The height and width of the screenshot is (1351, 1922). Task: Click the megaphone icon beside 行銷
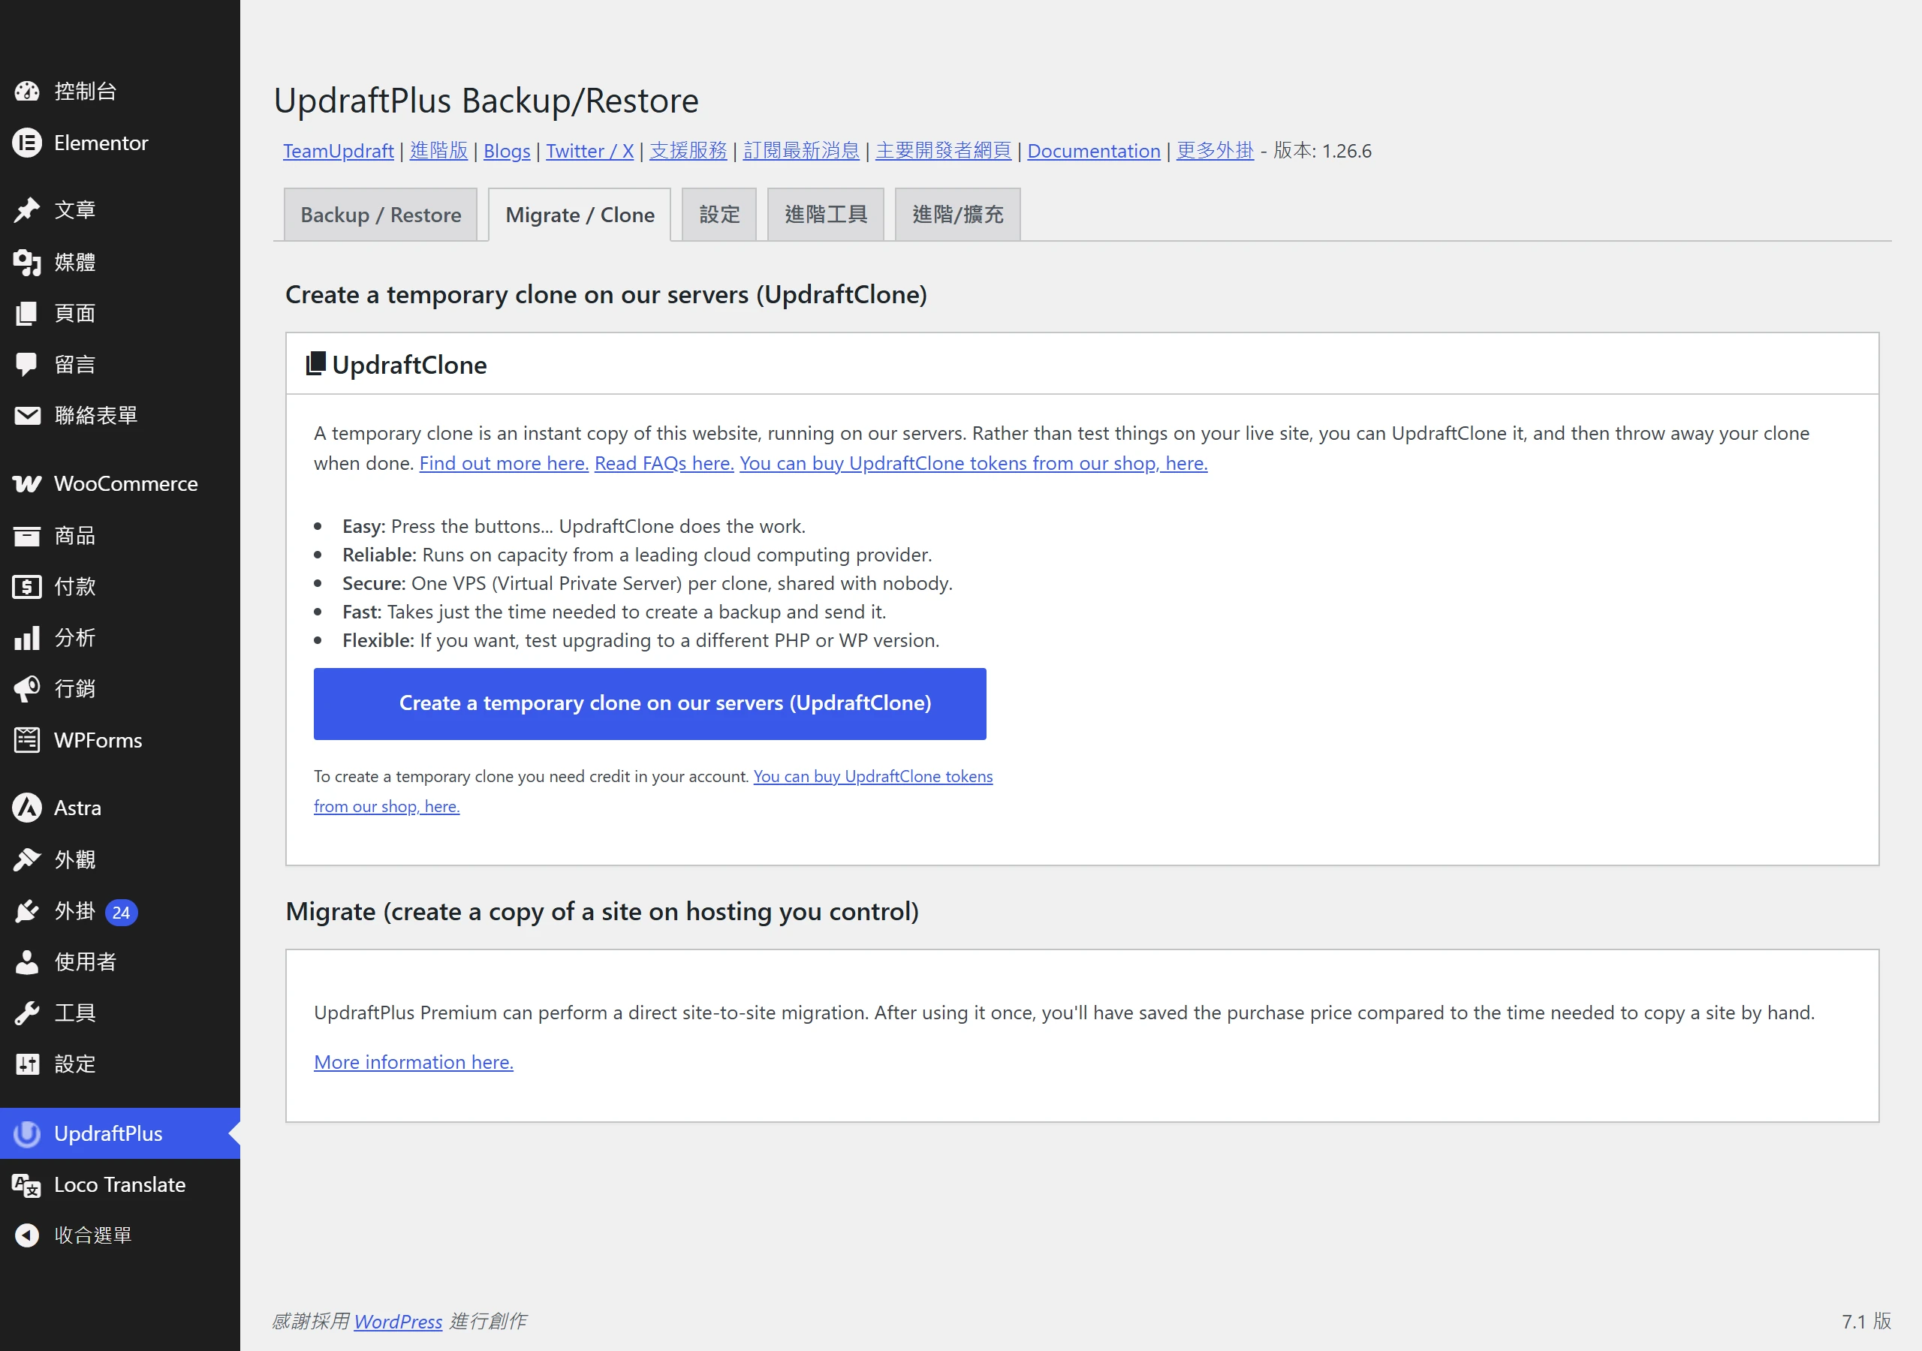click(x=27, y=689)
